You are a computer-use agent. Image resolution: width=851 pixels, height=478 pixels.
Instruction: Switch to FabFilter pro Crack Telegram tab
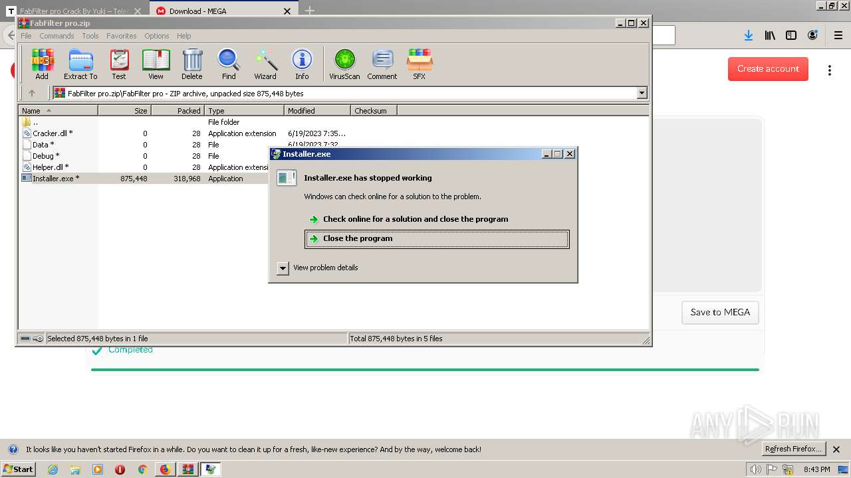coord(74,11)
